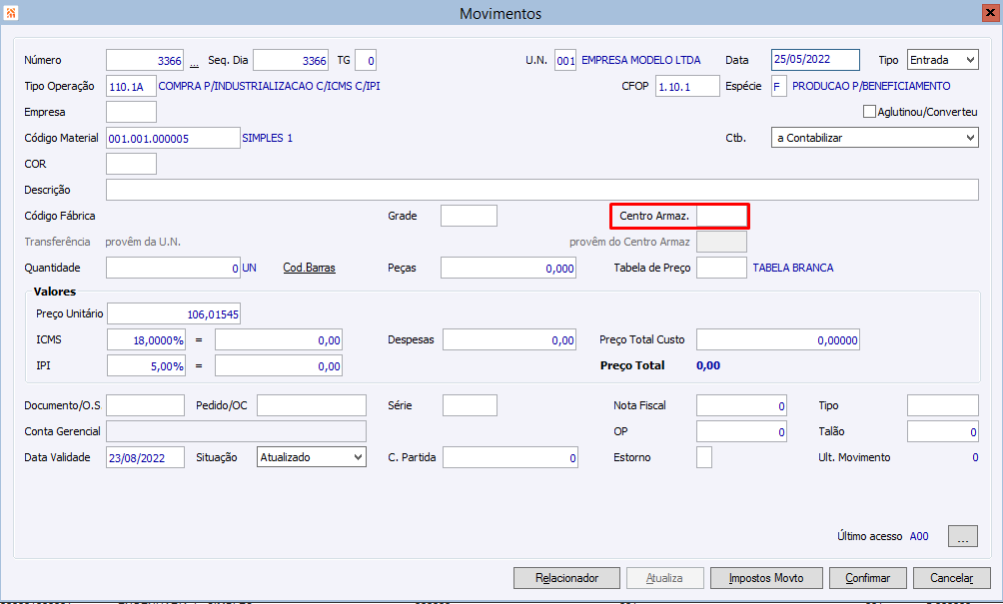
Task: Click the ellipsis lookup beside Número
Action: coord(195,63)
